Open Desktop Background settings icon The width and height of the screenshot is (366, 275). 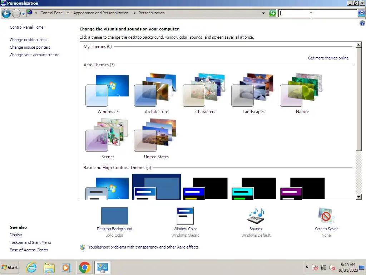coord(114,216)
